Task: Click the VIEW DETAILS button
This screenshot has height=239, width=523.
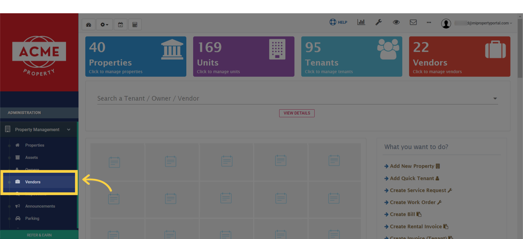Action: pyautogui.click(x=297, y=113)
